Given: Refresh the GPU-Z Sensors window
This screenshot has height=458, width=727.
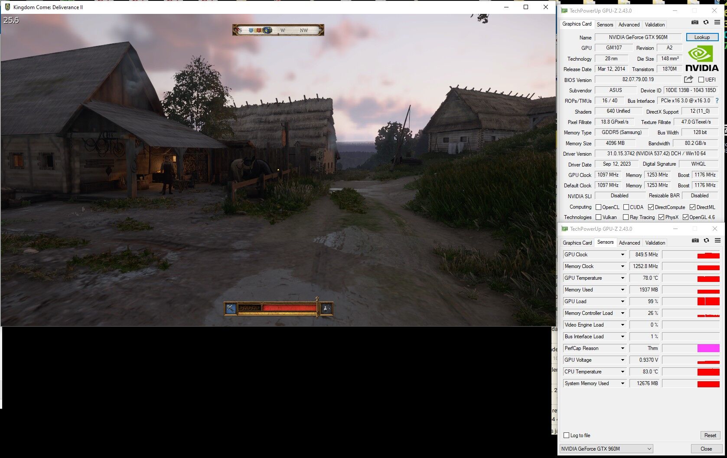Looking at the screenshot, I should tap(706, 241).
